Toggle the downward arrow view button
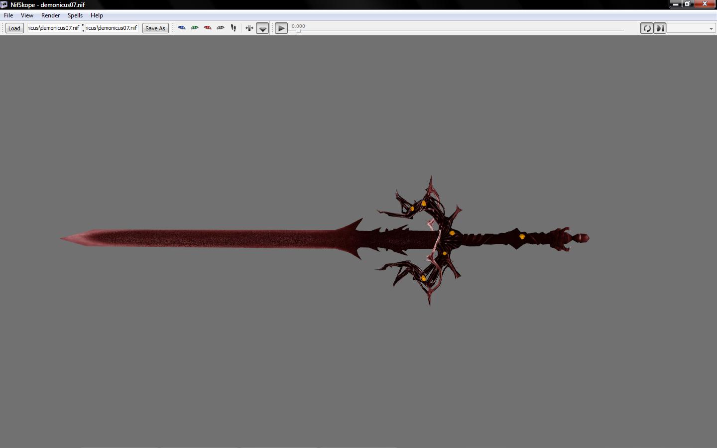Screen dimensions: 717x448 [262, 28]
